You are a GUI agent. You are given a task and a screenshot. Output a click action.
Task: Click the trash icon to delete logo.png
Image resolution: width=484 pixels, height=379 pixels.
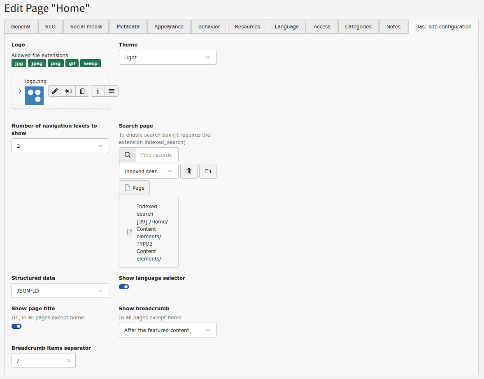[82, 91]
